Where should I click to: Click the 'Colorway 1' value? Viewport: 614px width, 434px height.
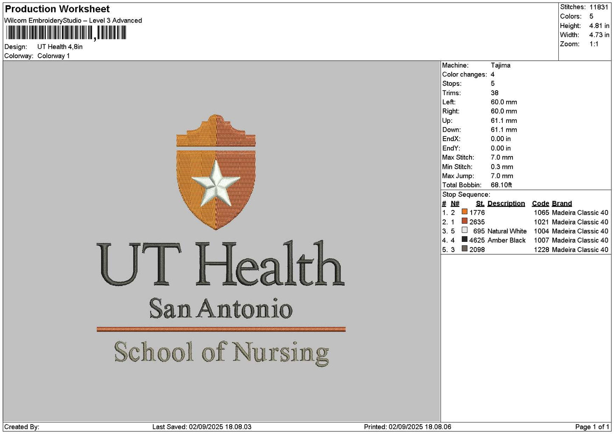(54, 56)
